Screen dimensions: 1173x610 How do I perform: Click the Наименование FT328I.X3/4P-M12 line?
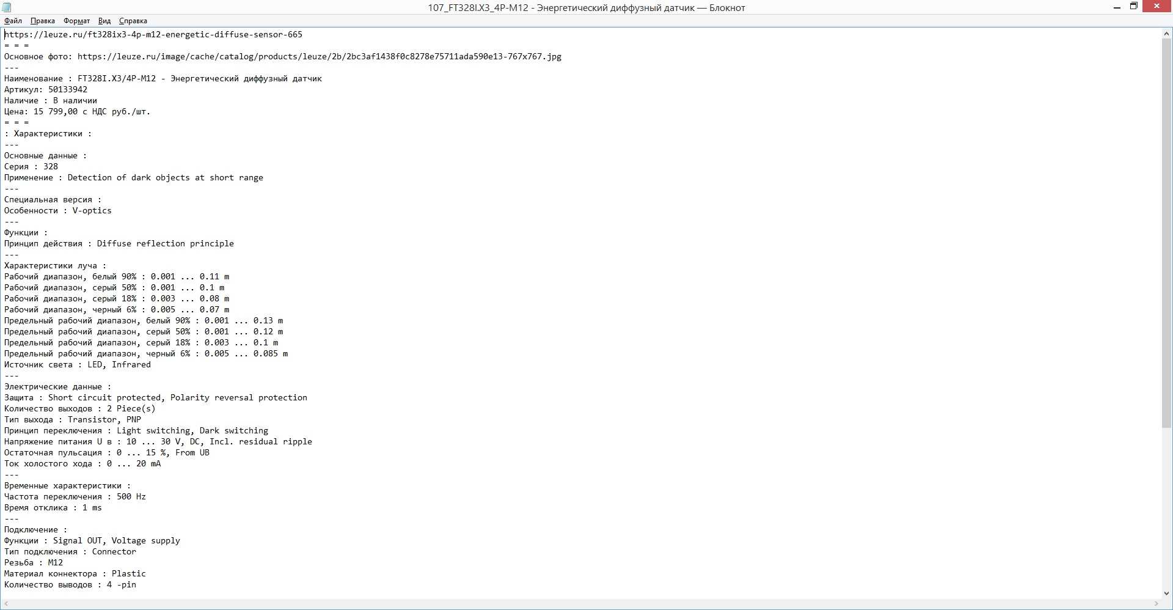point(163,78)
